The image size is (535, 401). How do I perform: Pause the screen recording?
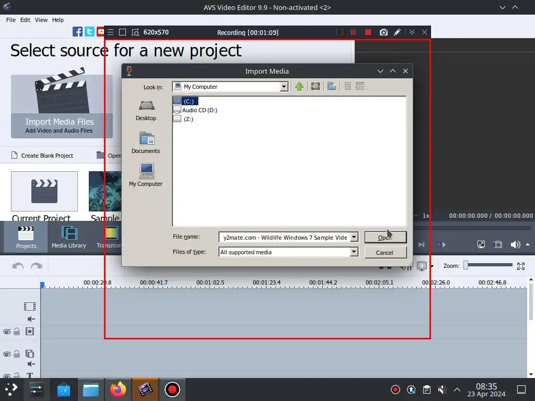pyautogui.click(x=353, y=32)
